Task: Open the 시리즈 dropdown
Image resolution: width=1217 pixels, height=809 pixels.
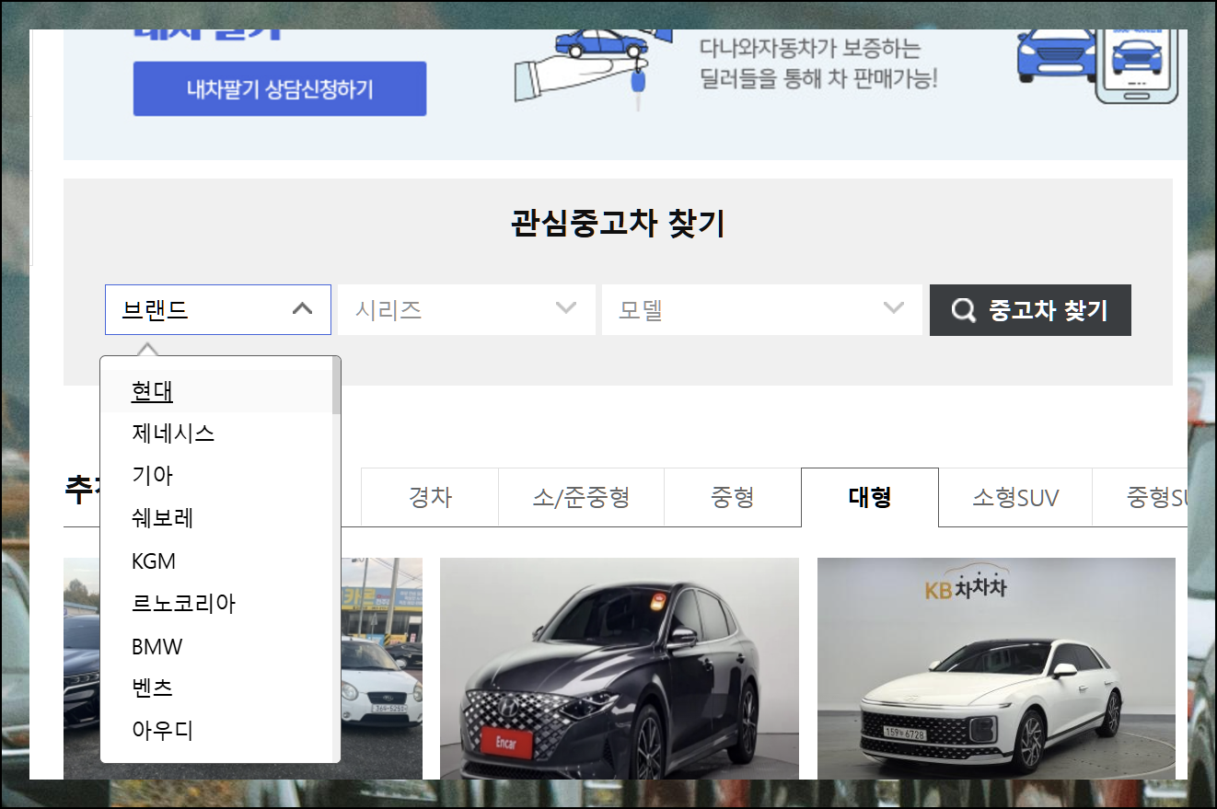Action: pyautogui.click(x=466, y=309)
